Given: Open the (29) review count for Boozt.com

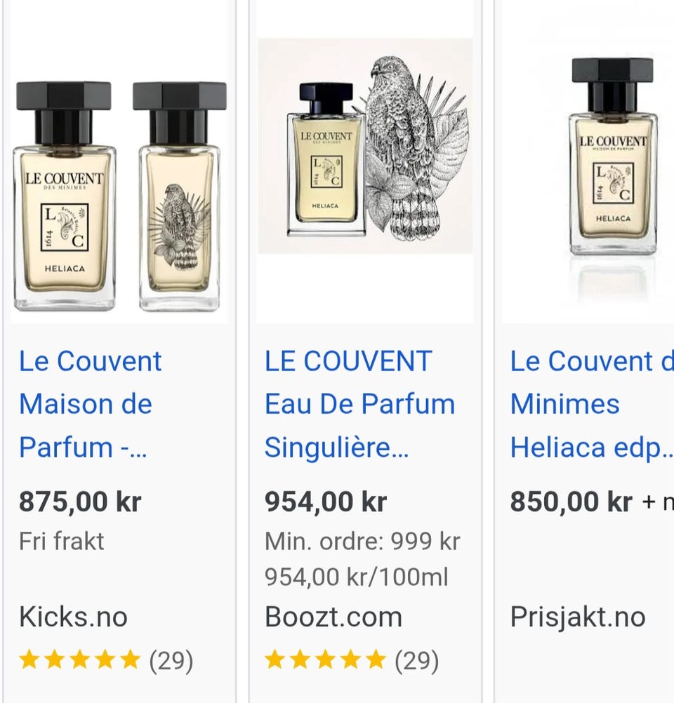Looking at the screenshot, I should click(416, 660).
